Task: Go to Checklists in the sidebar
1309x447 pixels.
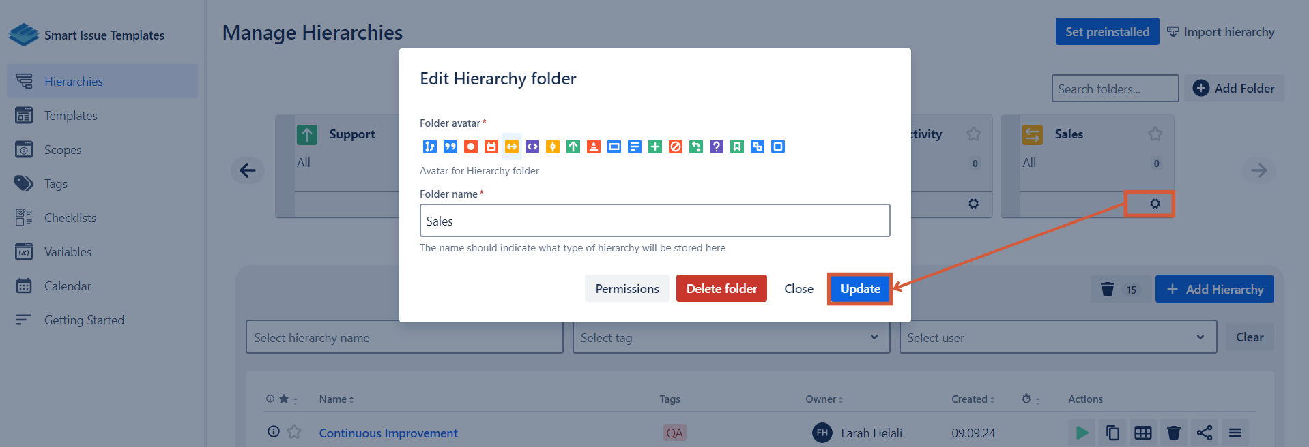Action: [70, 218]
